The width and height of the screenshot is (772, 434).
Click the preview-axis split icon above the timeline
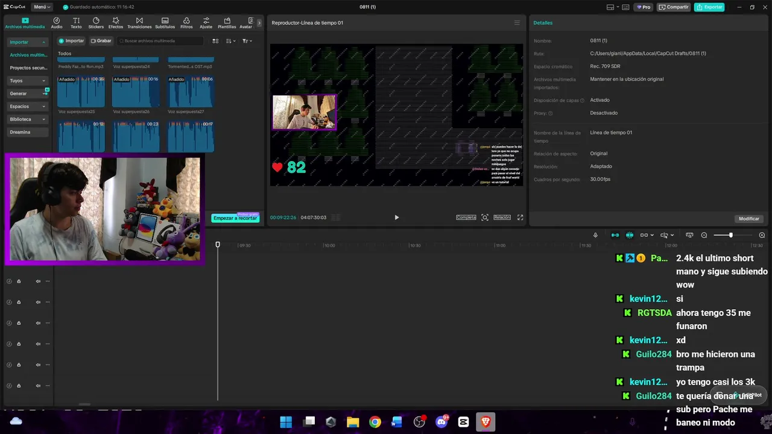tap(665, 235)
